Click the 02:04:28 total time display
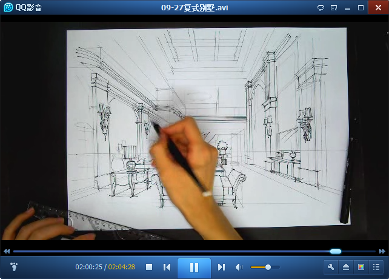 click(121, 267)
